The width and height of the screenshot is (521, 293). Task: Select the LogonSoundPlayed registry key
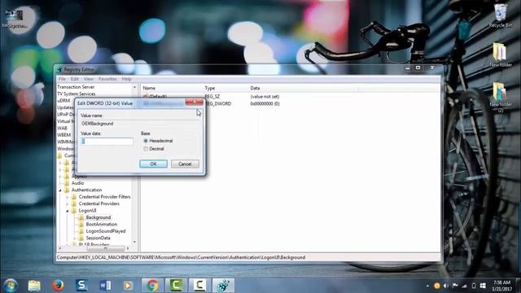[106, 231]
